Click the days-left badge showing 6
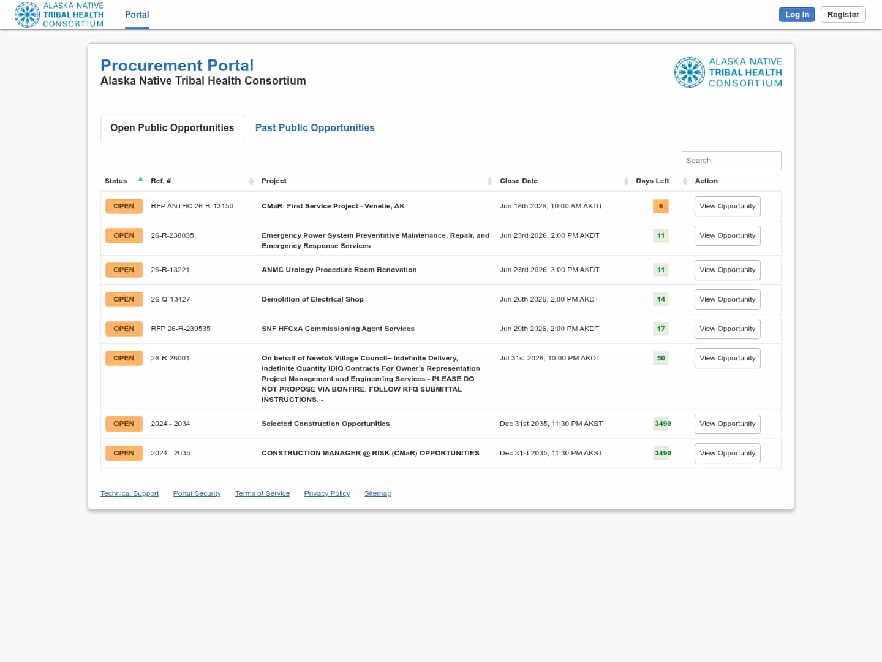882x662 pixels. tap(661, 206)
